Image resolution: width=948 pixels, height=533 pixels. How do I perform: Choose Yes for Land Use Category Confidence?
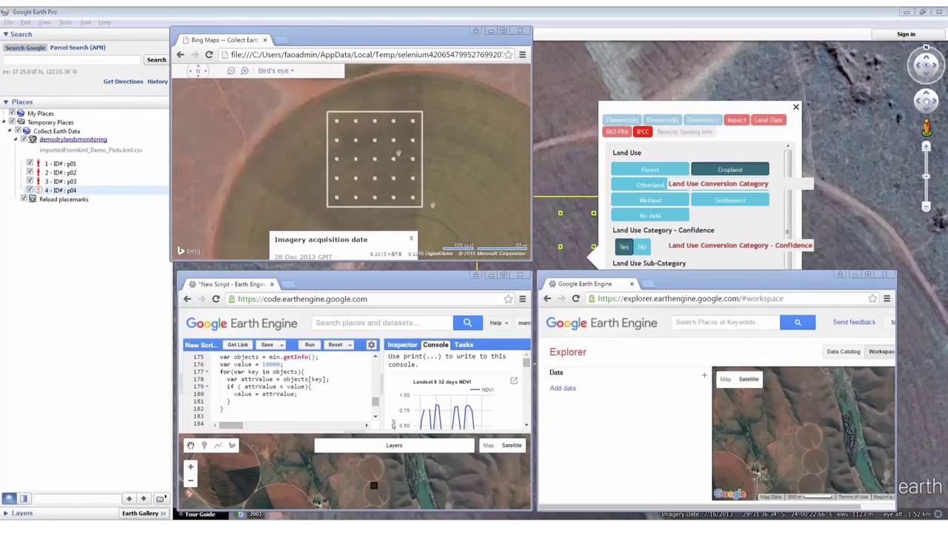pyautogui.click(x=624, y=247)
